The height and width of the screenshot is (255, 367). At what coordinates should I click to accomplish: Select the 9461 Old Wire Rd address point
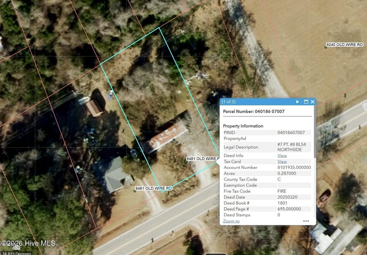(x=135, y=191)
